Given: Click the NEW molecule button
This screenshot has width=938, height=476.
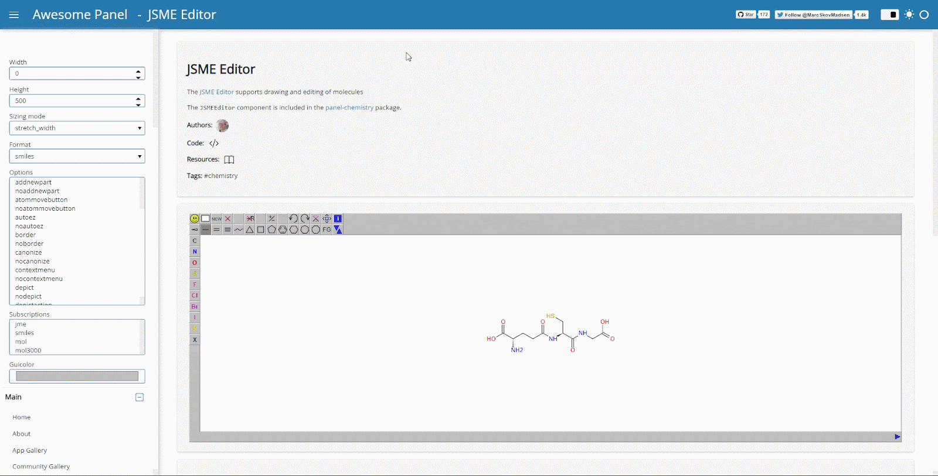Looking at the screenshot, I should (x=216, y=218).
